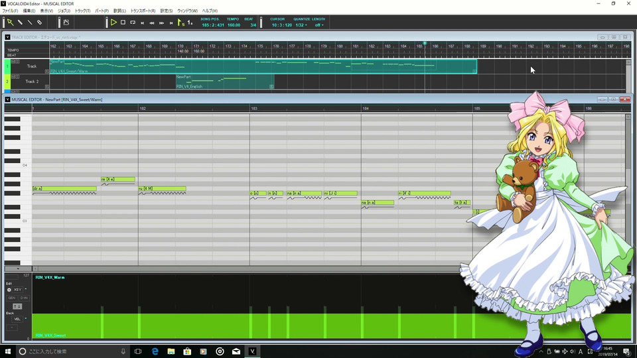Click the Windows search box

click(73, 351)
